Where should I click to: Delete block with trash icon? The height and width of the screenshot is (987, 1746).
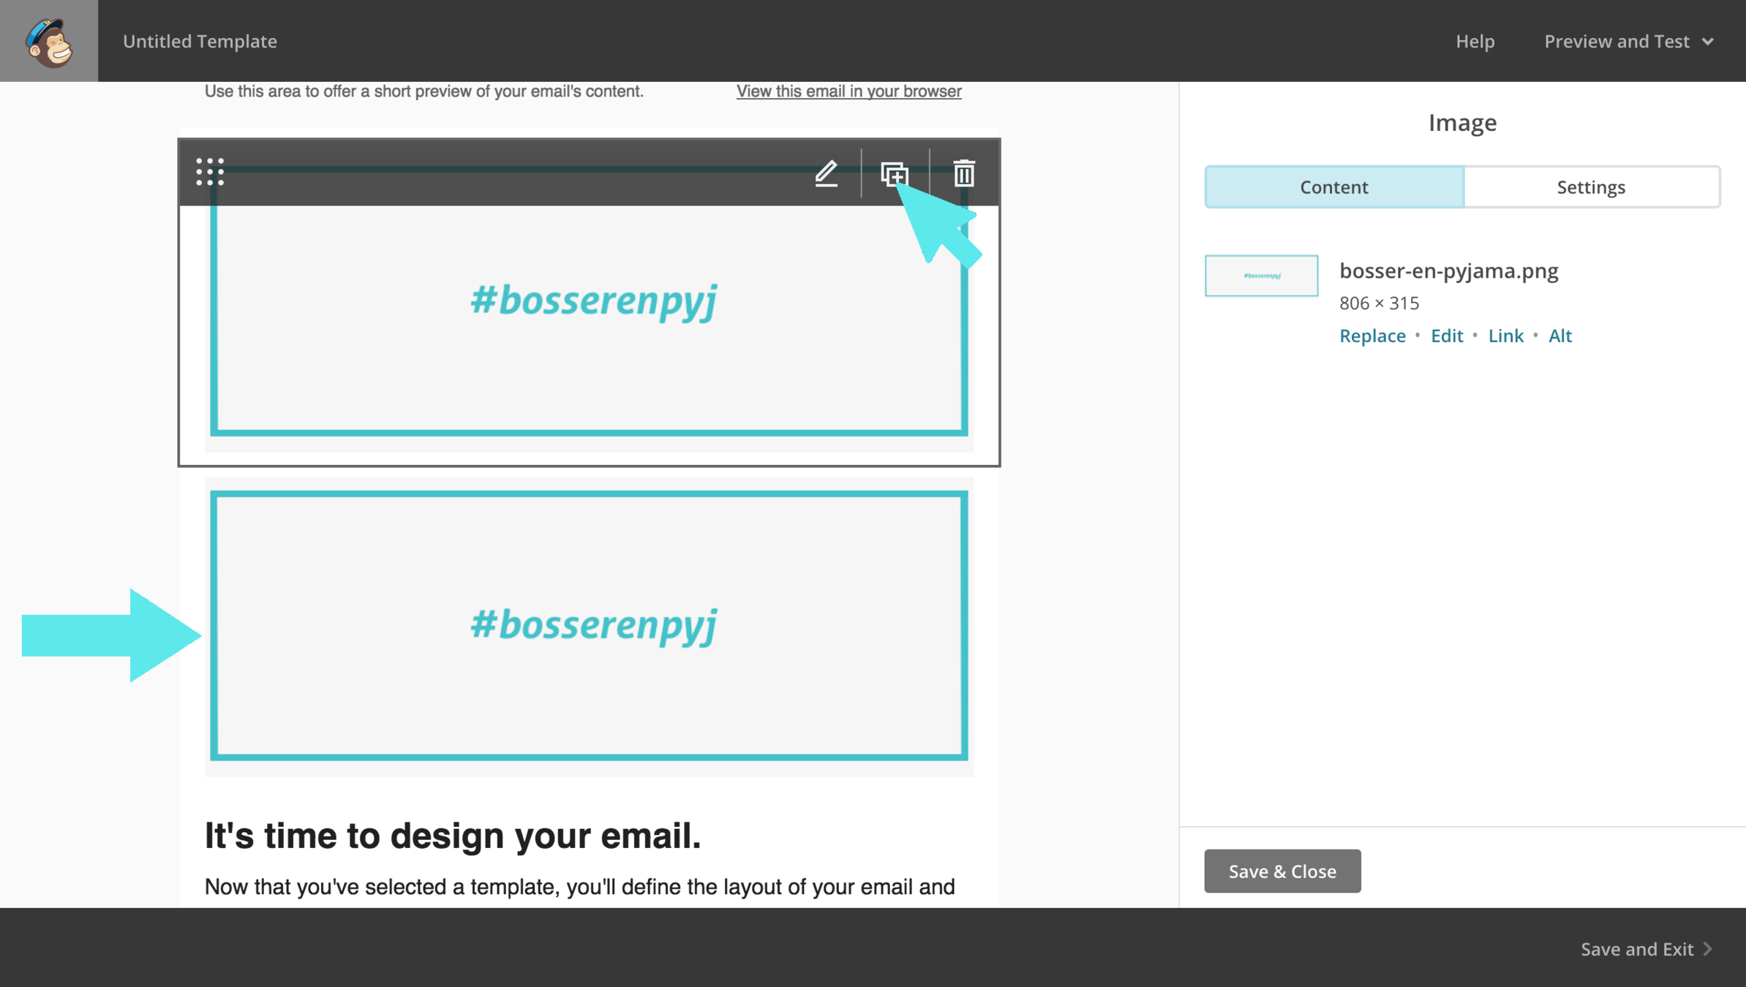point(963,173)
